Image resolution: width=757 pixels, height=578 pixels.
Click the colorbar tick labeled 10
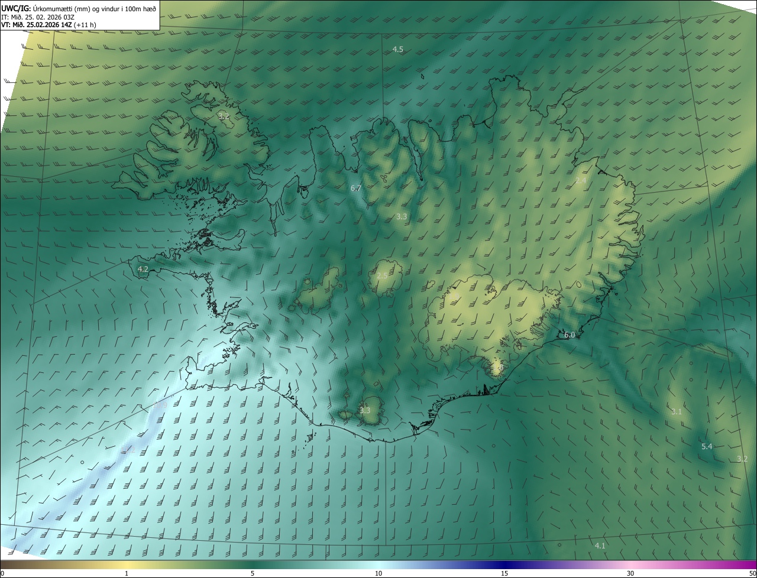[378, 574]
